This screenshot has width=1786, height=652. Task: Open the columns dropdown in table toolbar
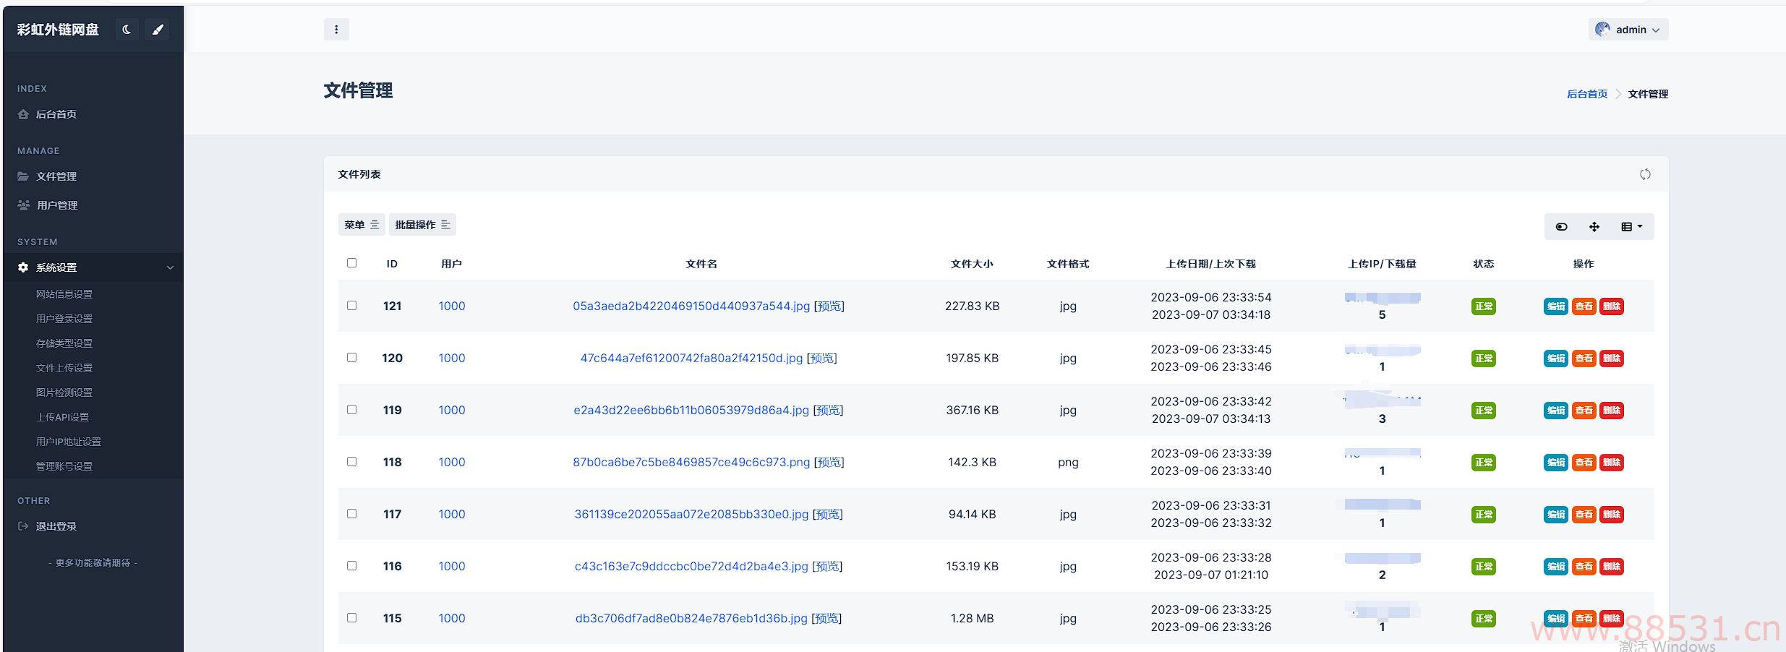tap(1631, 227)
